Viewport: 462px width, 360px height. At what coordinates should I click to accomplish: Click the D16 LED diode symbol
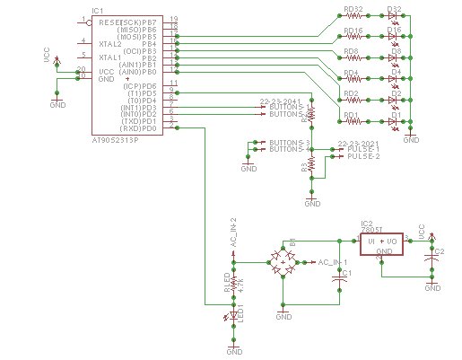point(393,39)
